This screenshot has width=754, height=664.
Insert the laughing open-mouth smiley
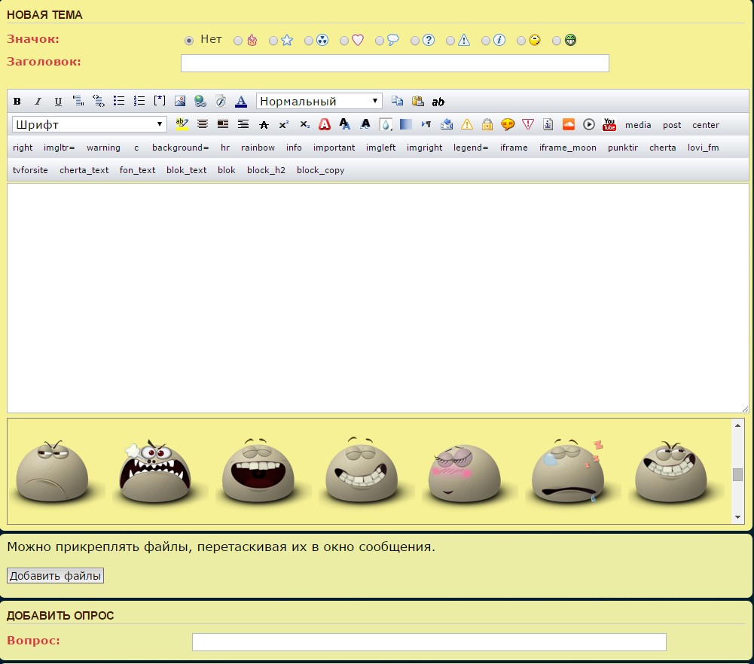[x=255, y=471]
